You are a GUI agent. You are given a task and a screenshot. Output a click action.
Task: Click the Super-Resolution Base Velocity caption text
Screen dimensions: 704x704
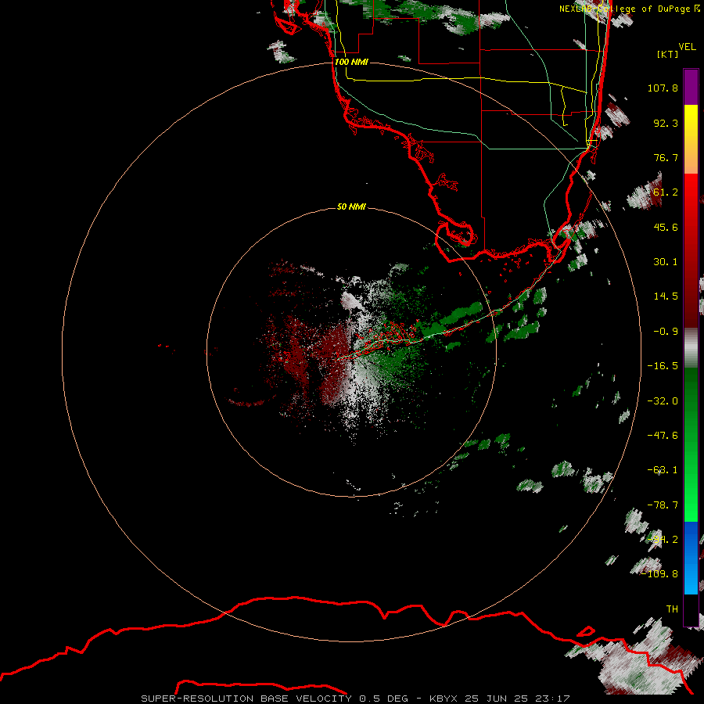point(355,699)
